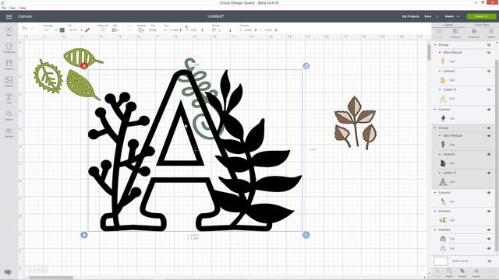Open the Edit tools dropdown
499x280 pixels.
tap(115, 30)
